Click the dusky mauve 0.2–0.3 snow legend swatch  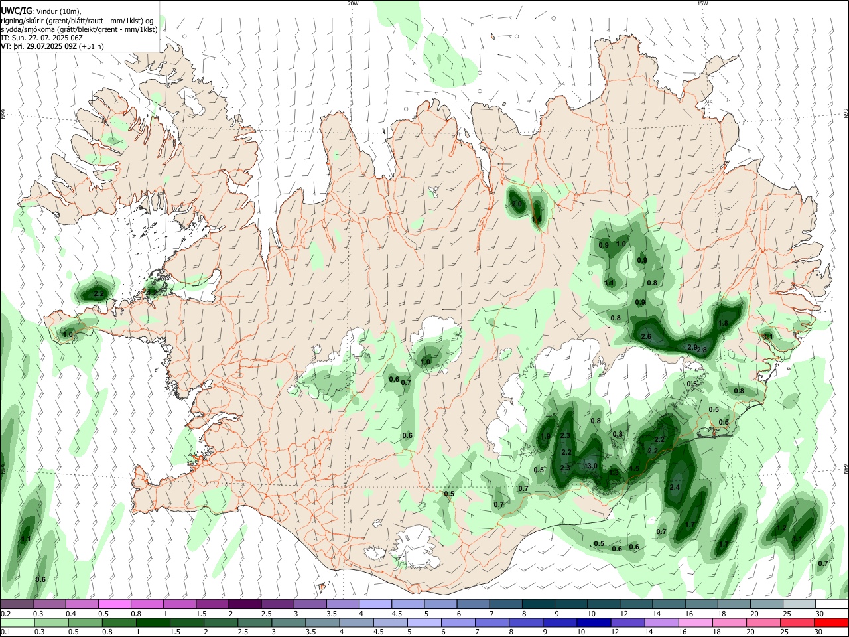coord(17,604)
